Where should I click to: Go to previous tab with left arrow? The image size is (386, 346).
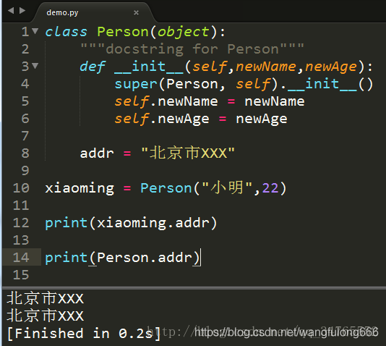coord(11,10)
